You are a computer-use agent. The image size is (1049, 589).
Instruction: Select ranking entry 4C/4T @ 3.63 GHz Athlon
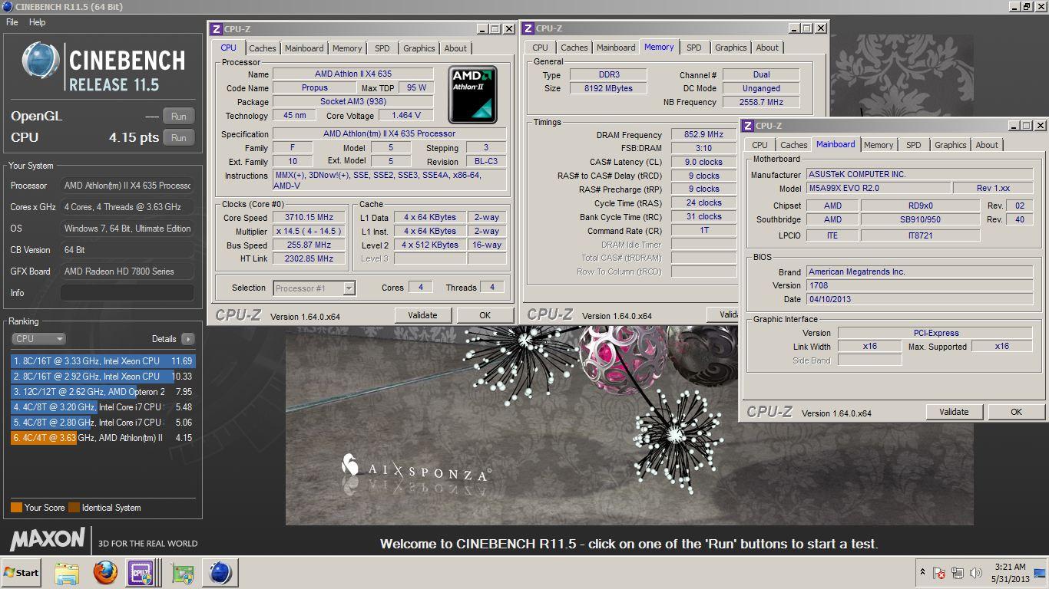[103, 437]
